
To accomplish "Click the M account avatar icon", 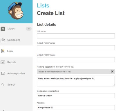I will (3, 29).
